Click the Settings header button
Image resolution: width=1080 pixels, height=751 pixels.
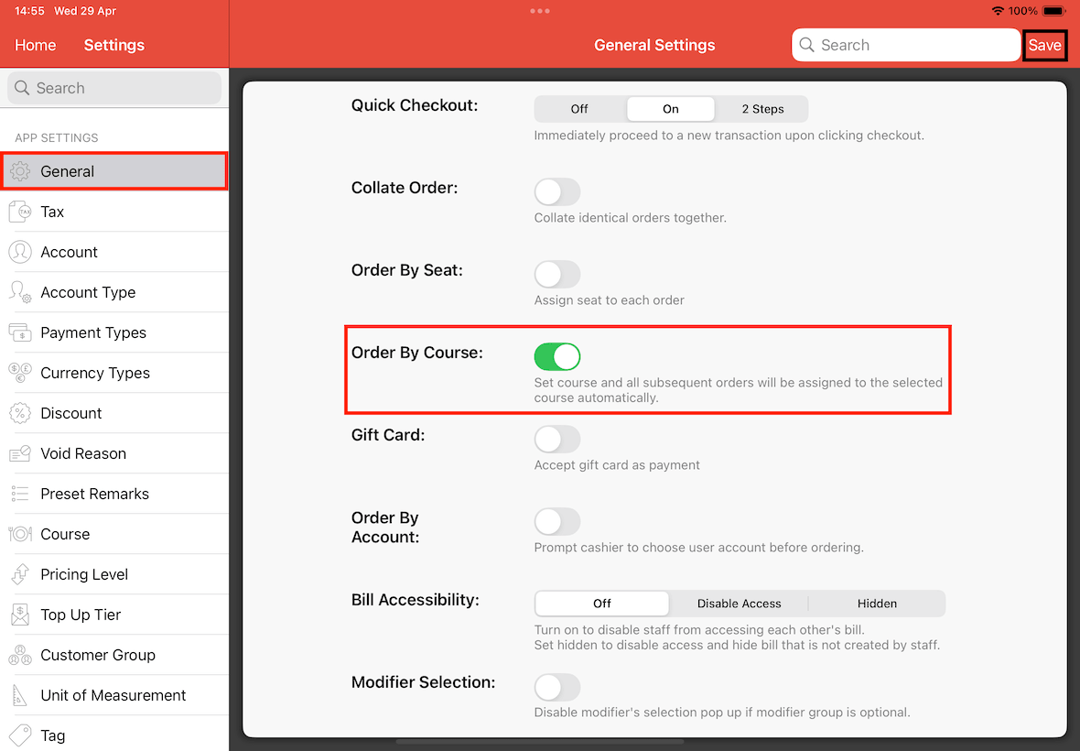coord(114,46)
